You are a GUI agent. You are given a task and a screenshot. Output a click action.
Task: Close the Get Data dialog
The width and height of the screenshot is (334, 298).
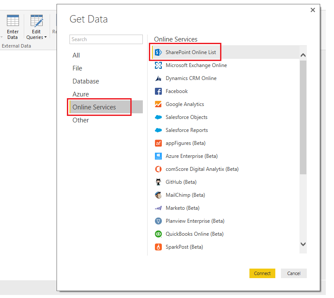coord(313,10)
